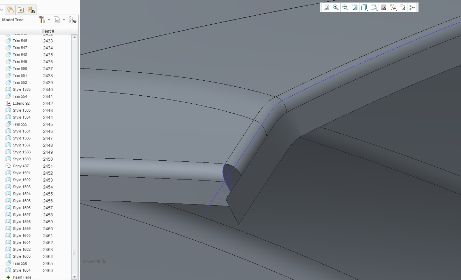Toggle the tree visibility filter icon

pos(73,20)
